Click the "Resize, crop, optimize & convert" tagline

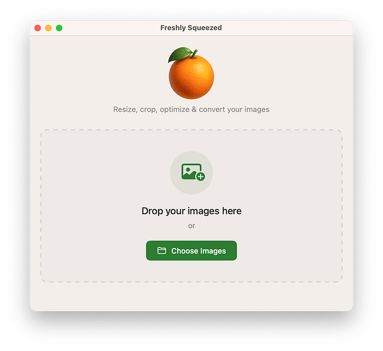191,109
